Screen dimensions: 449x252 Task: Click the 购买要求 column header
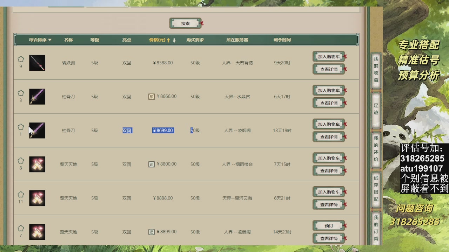(x=195, y=40)
